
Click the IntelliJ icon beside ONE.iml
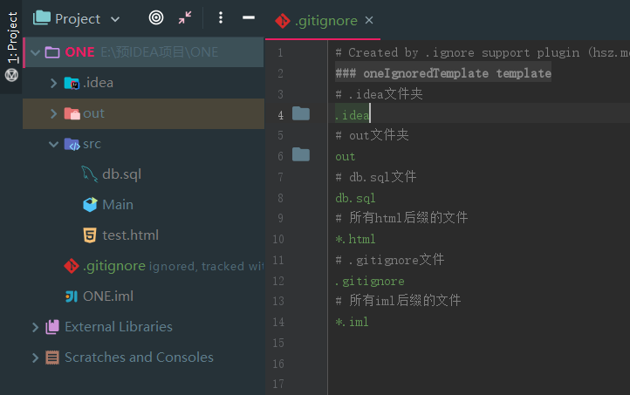click(x=72, y=296)
